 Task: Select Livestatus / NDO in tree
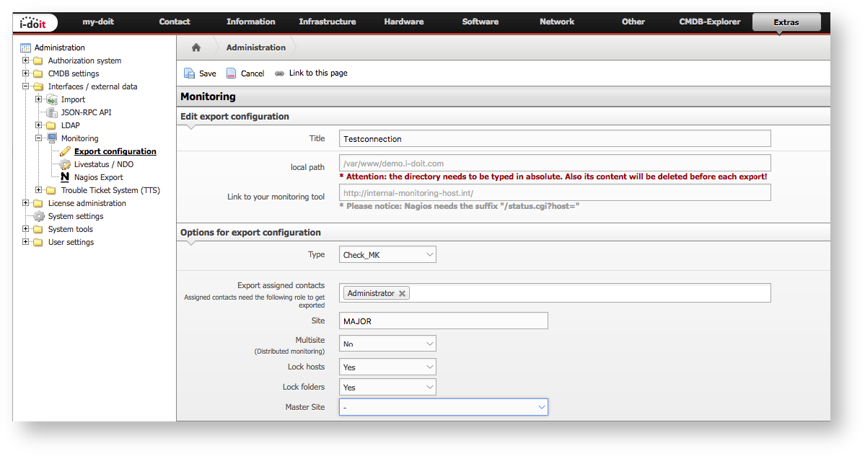pos(104,164)
